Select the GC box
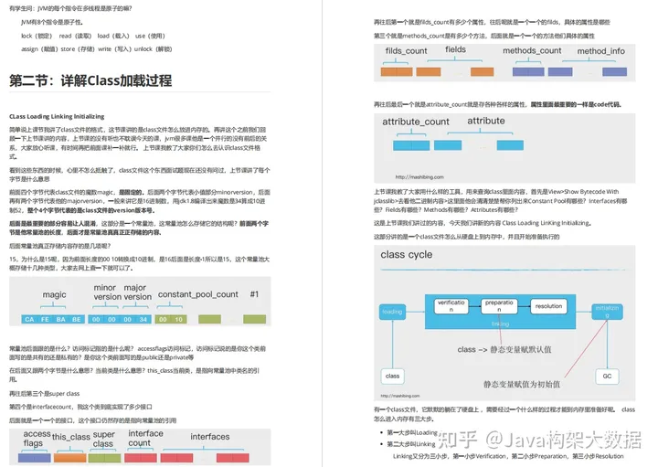Screen dimensions: 658x467 point(607,376)
